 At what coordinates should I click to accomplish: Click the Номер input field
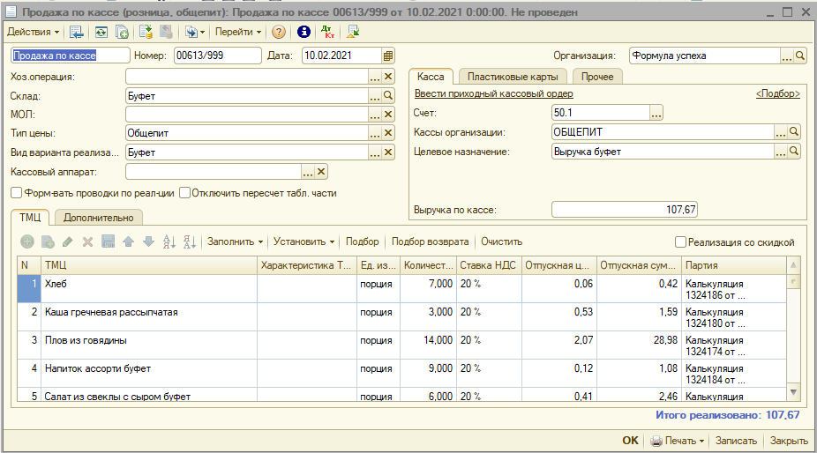(217, 56)
